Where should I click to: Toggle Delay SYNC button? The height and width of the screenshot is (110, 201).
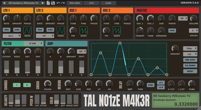pyautogui.click(x=150, y=85)
